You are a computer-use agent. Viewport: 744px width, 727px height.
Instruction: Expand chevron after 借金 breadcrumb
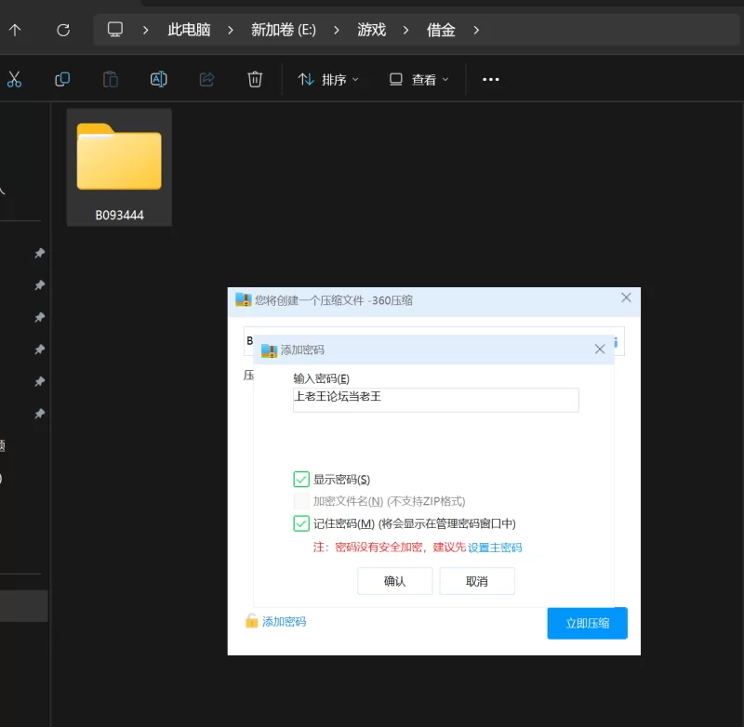476,31
